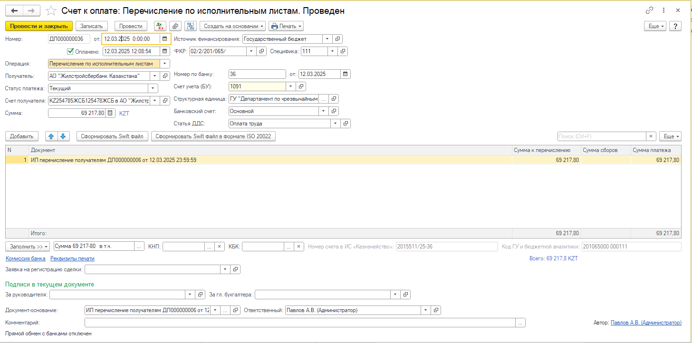Click the Комментарий input field
The width and height of the screenshot is (692, 343).
pyautogui.click(x=299, y=323)
